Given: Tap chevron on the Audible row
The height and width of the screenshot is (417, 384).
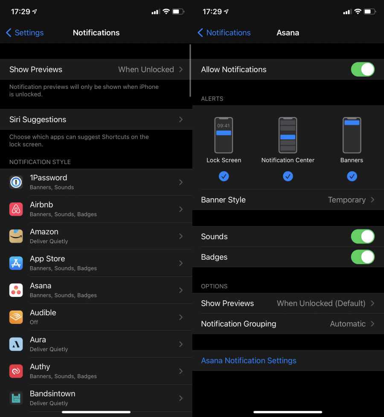Looking at the screenshot, I should 181,317.
